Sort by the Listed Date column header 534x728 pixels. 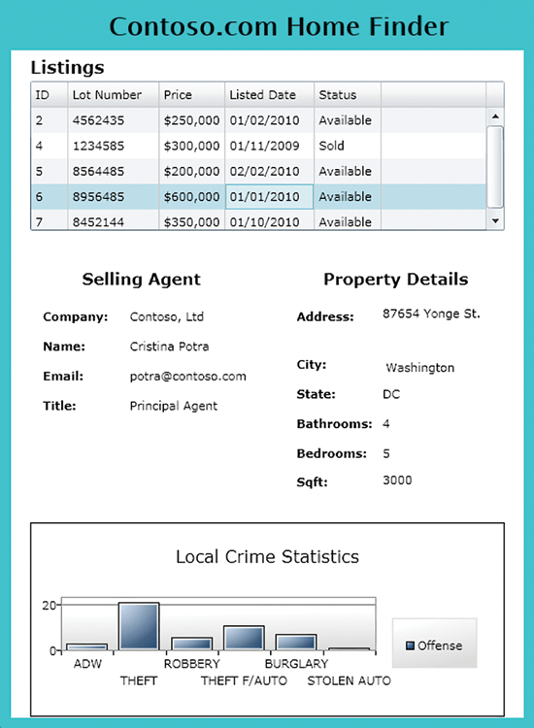(x=269, y=95)
